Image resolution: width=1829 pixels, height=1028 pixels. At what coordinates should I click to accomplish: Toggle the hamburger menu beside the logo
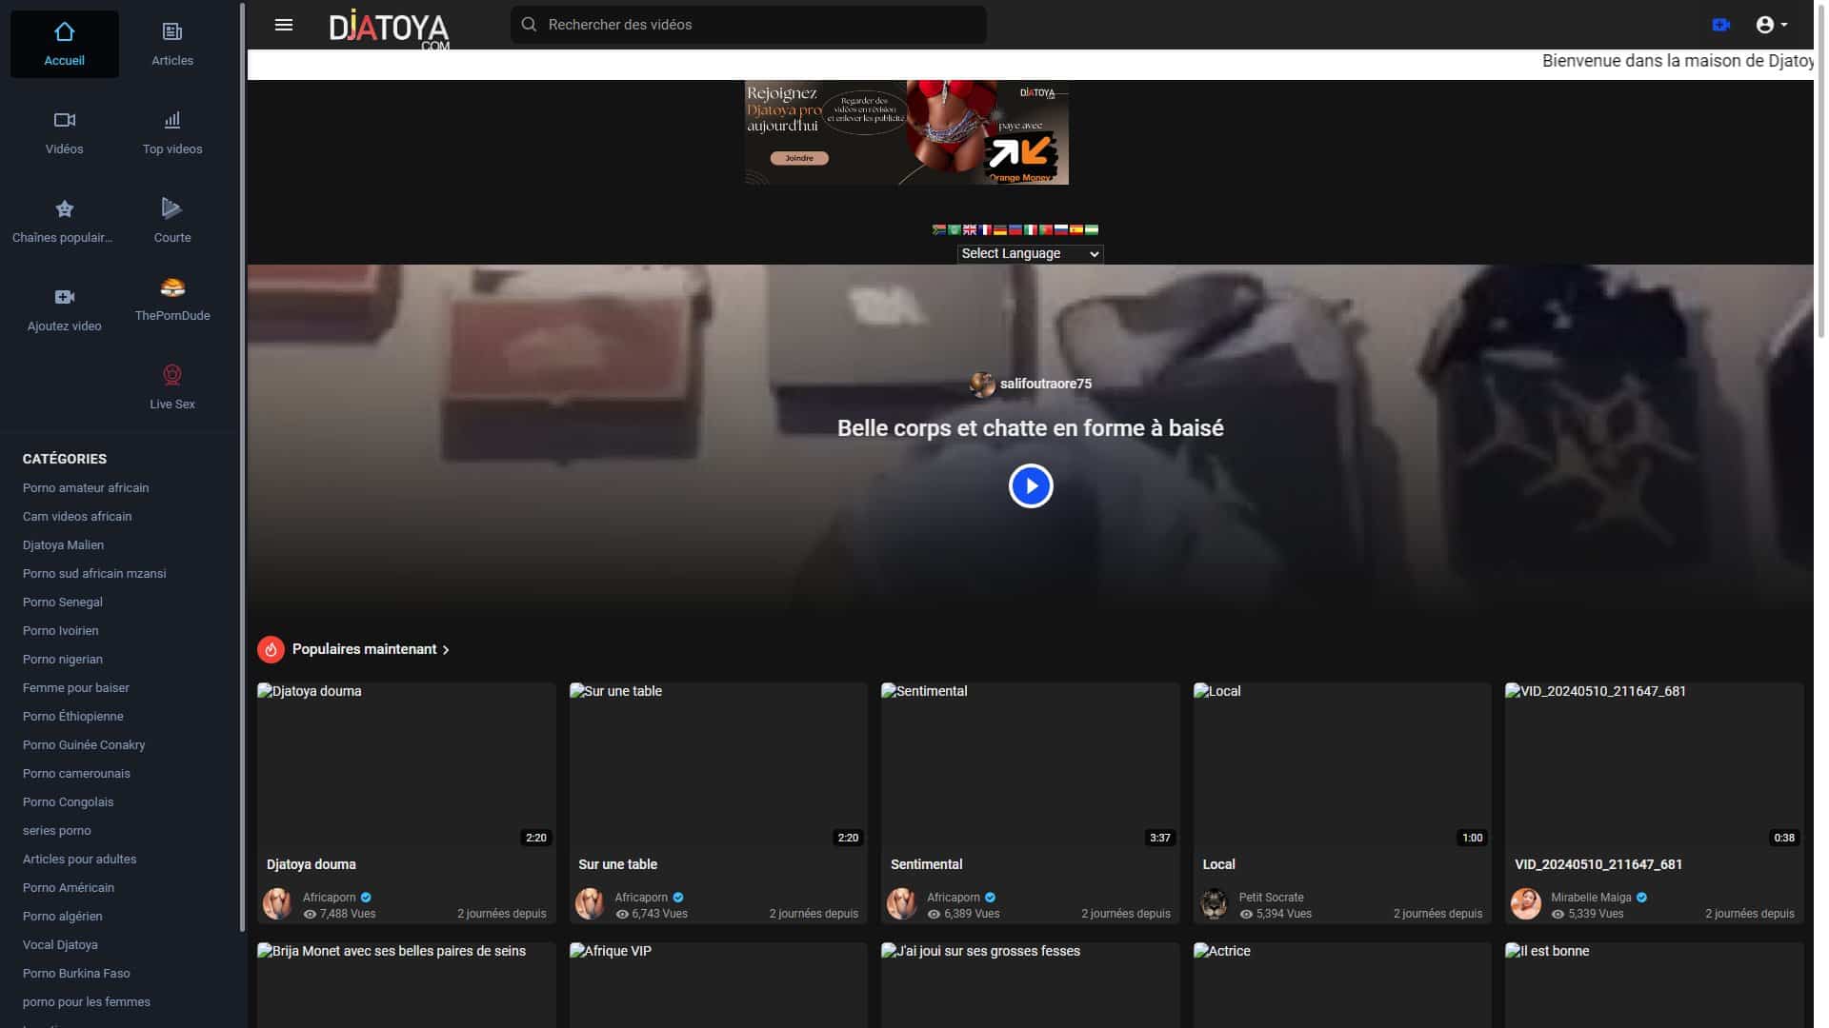283,25
